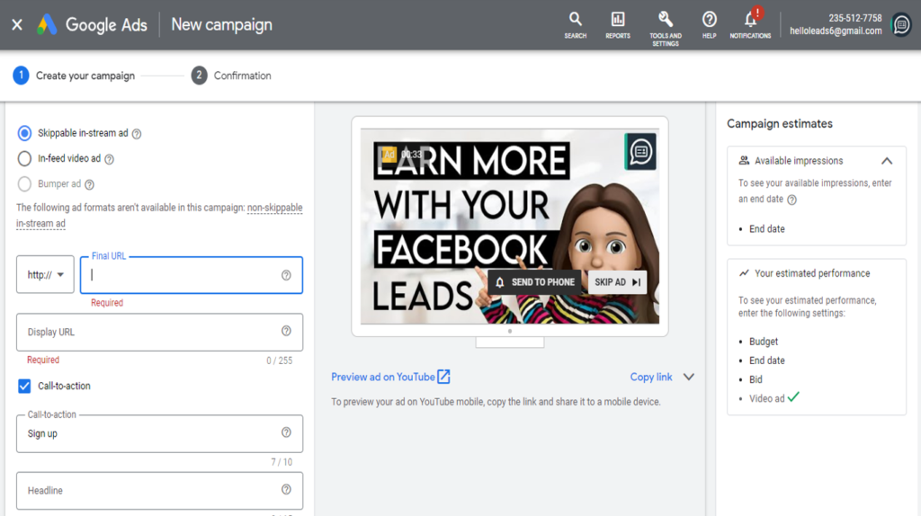Viewport: 921px width, 516px height.
Task: Open the http:// protocol dropdown
Action: pos(45,274)
